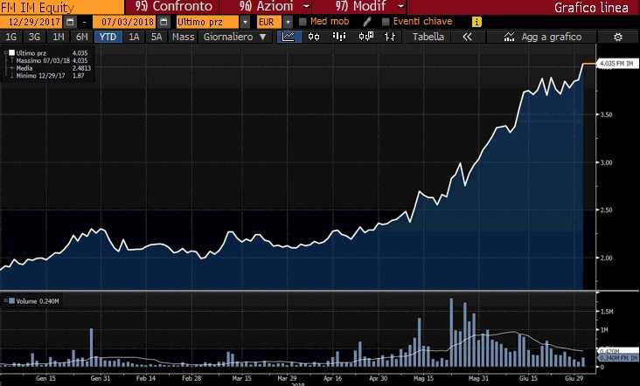Open the 95) Confronto function

(174, 6)
